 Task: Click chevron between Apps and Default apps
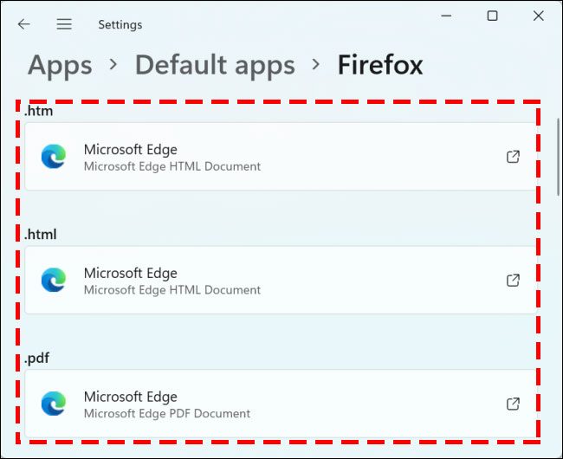click(113, 66)
